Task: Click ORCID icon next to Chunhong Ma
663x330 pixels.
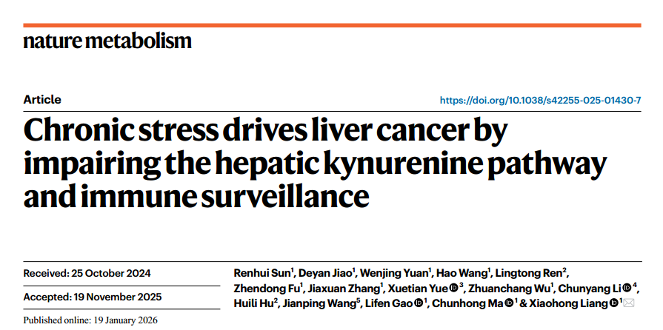Action: coord(510,303)
